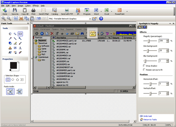Click the Send with FTP icon
176x127 pixels.
point(67,10)
